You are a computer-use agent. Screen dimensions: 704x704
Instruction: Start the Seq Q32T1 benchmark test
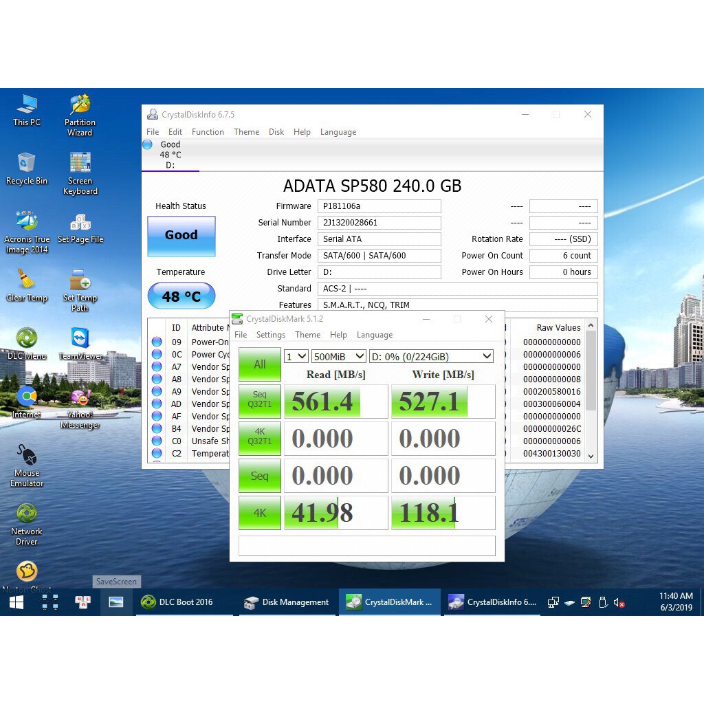pos(260,401)
